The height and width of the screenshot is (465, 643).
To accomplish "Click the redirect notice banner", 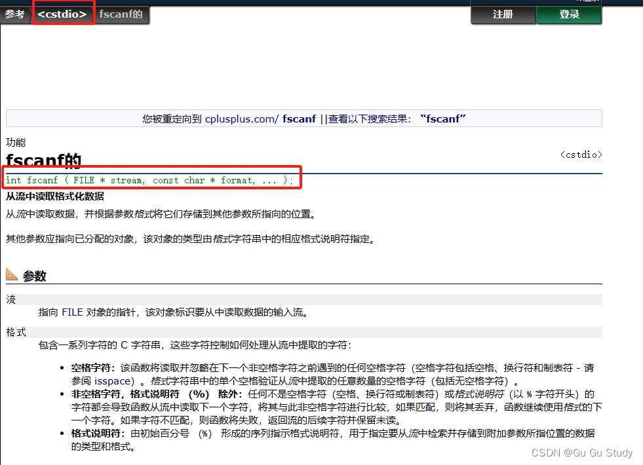I will pyautogui.click(x=303, y=118).
